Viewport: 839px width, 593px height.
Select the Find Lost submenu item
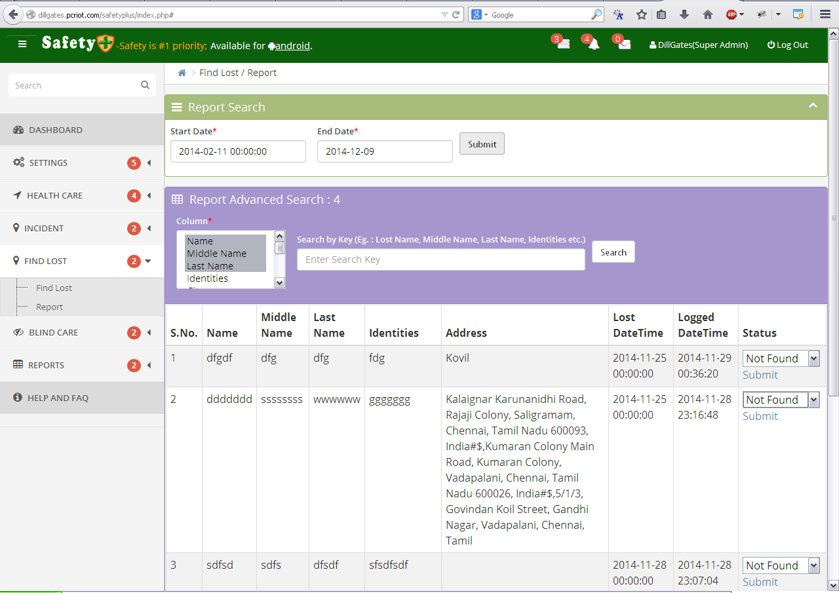(x=54, y=288)
